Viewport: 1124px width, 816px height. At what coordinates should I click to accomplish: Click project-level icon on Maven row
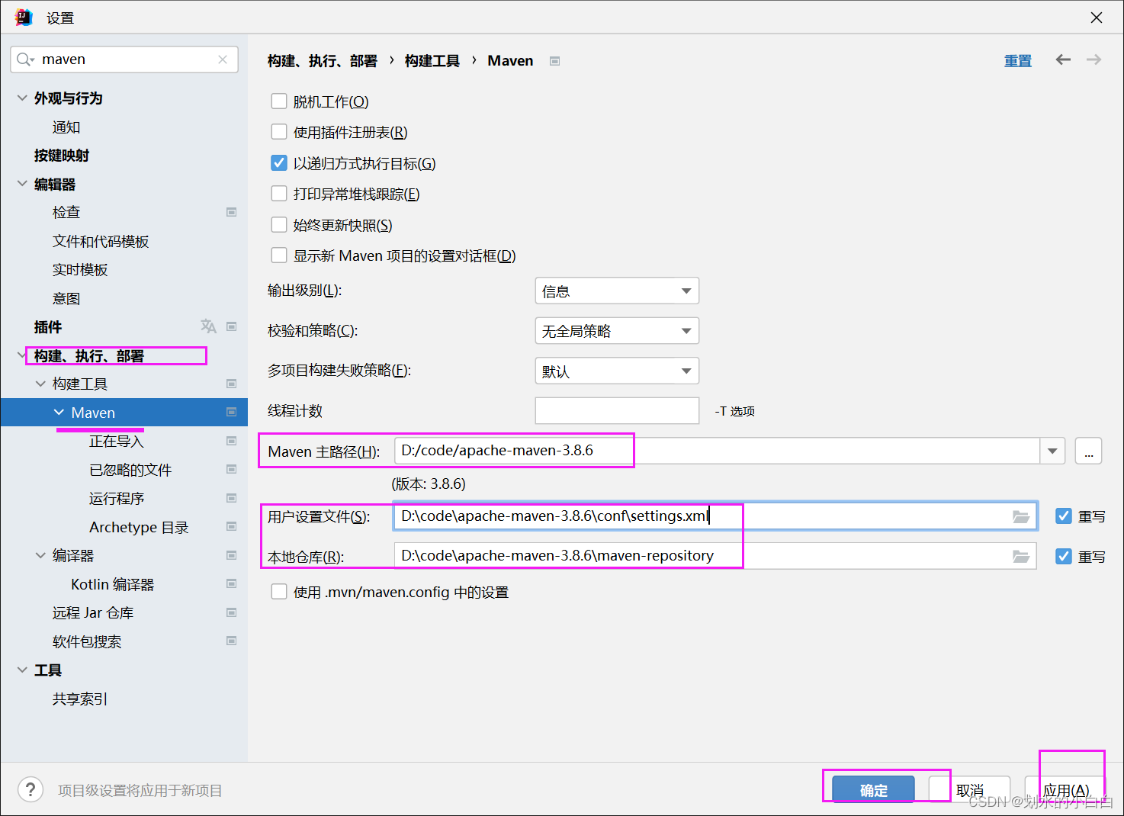231,412
